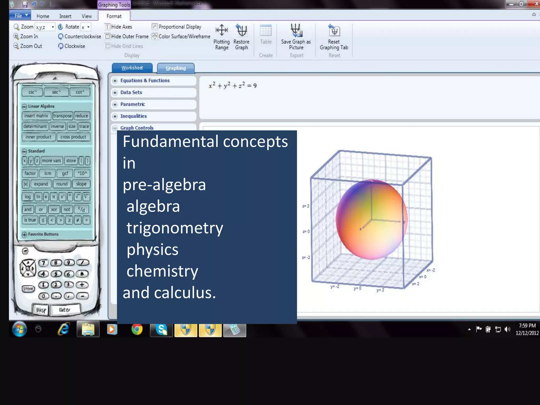Image resolution: width=540 pixels, height=405 pixels.
Task: Collapse the Standard button group
Action: [25, 151]
